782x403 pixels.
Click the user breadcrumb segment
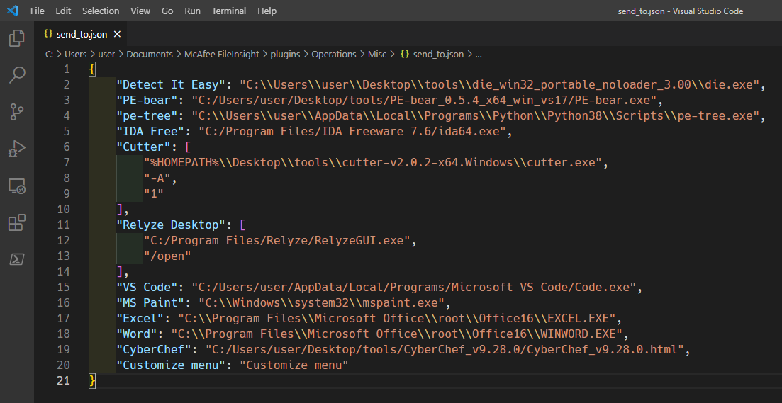107,55
